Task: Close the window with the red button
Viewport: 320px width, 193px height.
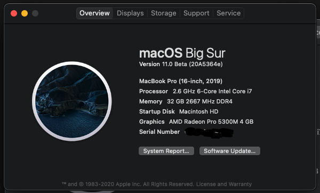Action: 14,13
